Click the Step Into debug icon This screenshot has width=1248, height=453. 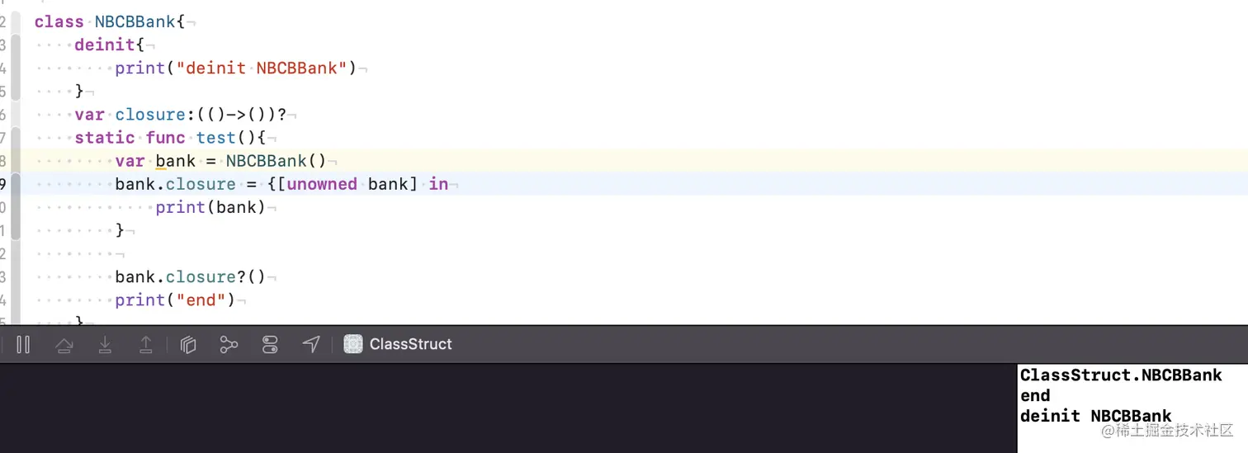click(x=105, y=344)
